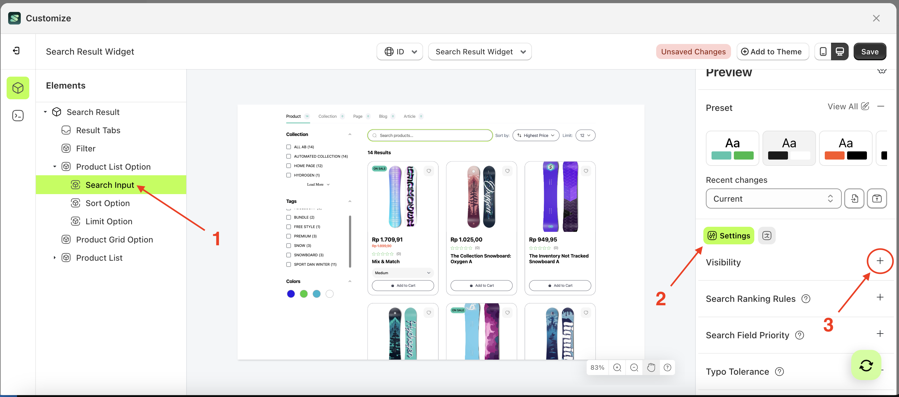Click the exit editor icon in left sidebar
The height and width of the screenshot is (397, 899).
(16, 51)
